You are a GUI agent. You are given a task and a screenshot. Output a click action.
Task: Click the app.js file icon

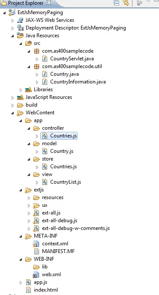[28, 282]
